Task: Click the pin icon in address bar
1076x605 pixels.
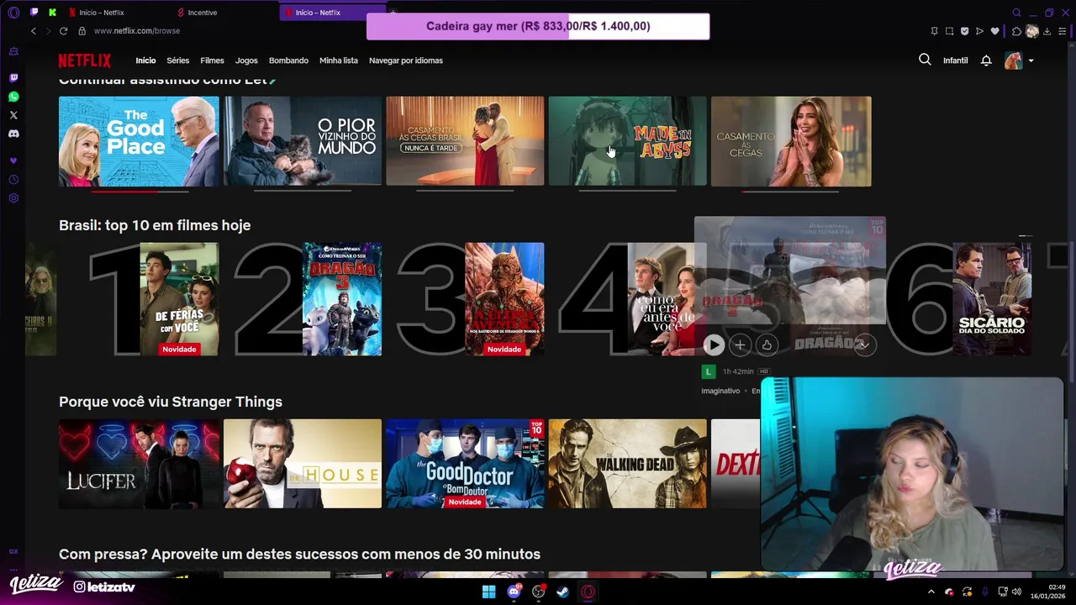Action: 934,31
